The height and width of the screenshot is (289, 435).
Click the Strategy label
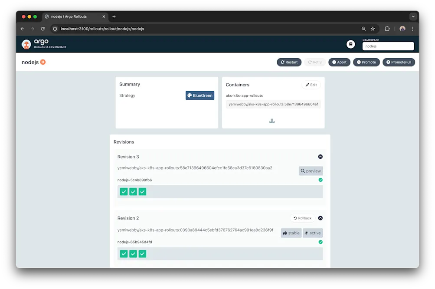127,95
